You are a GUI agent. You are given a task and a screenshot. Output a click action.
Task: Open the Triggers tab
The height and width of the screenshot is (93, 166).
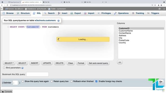153,13
